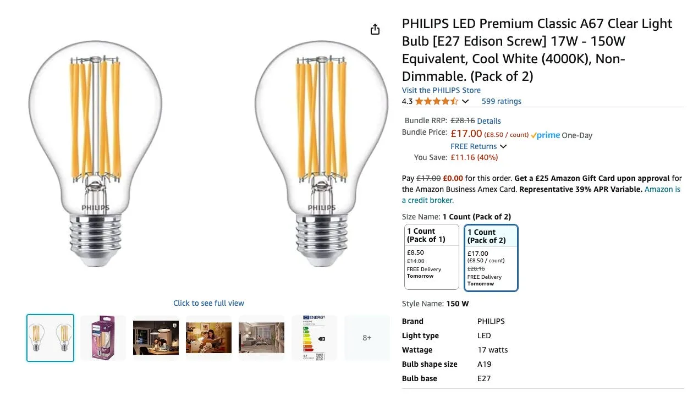Click the 'Click to see full view' link

[208, 303]
